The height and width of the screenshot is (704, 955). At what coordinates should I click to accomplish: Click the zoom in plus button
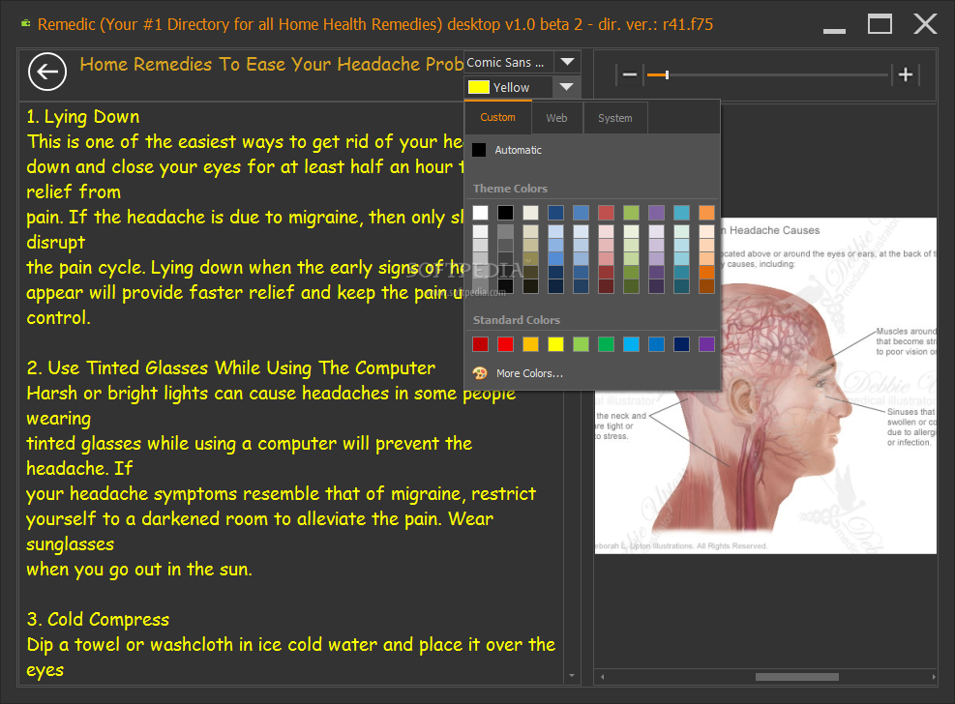(905, 74)
